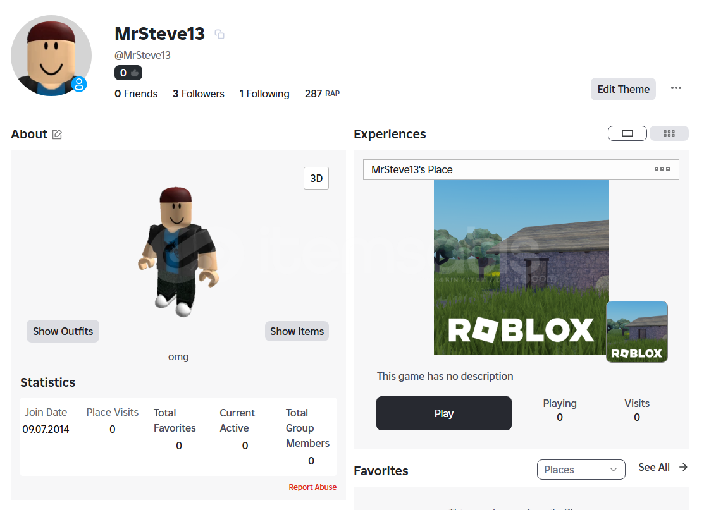Click the Experiences heading
Viewport: 704px width, 510px height.
(390, 134)
